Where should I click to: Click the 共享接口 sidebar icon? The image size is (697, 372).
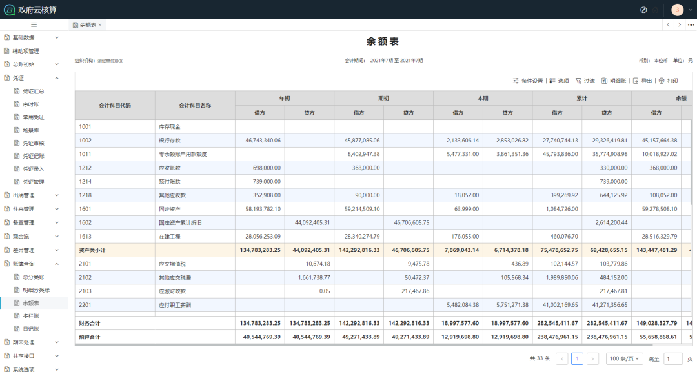point(6,356)
